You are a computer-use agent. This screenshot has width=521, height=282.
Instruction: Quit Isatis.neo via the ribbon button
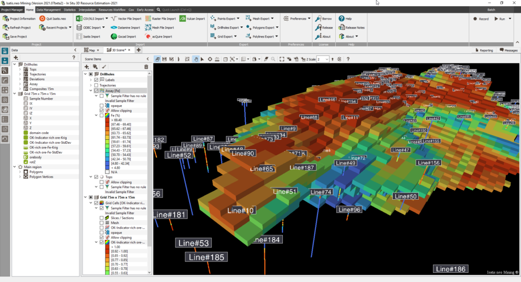52,19
